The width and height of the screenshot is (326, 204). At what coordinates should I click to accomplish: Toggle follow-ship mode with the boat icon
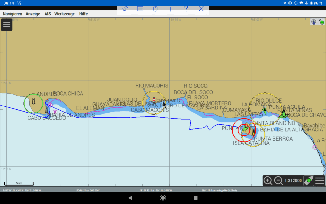[x=308, y=181]
